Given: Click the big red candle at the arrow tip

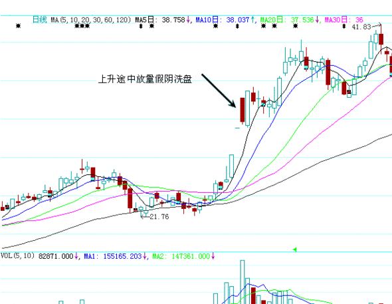Looking at the screenshot, I should pyautogui.click(x=243, y=110).
